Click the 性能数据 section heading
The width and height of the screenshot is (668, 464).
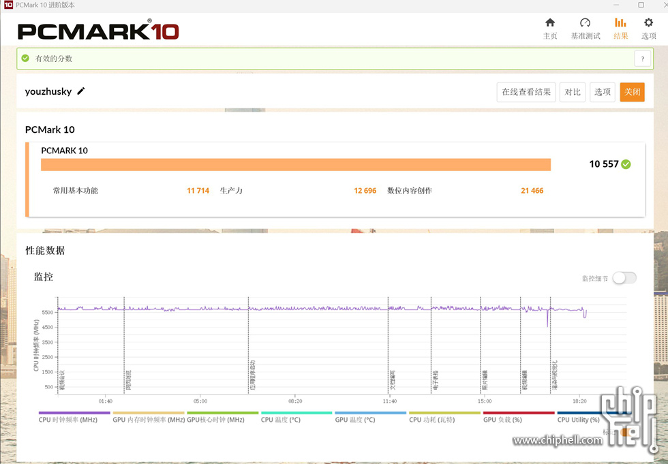(45, 250)
